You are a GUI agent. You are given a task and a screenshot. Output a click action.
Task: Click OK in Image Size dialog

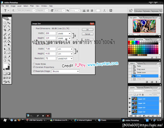click(x=87, y=30)
